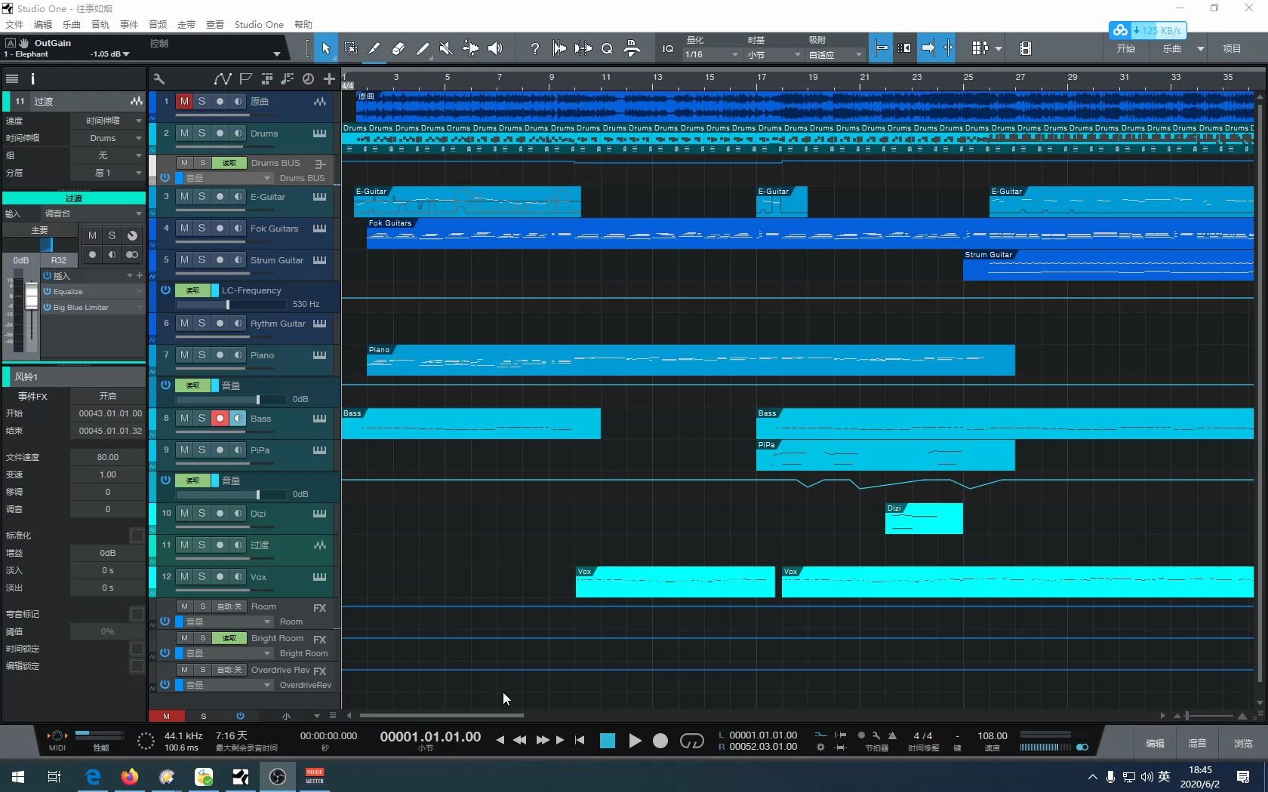This screenshot has height=792, width=1268.
Task: Click the record button in transport
Action: click(x=660, y=741)
